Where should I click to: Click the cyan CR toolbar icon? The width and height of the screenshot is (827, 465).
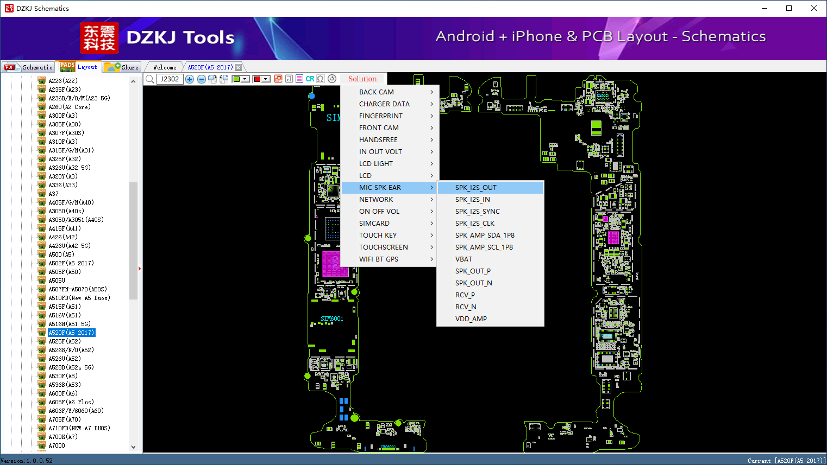[x=310, y=79]
